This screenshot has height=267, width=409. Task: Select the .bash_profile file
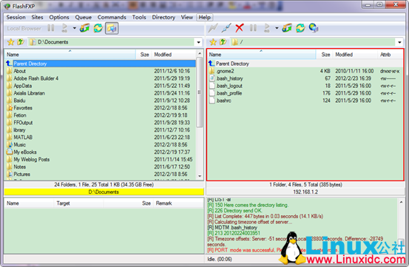pos(229,93)
